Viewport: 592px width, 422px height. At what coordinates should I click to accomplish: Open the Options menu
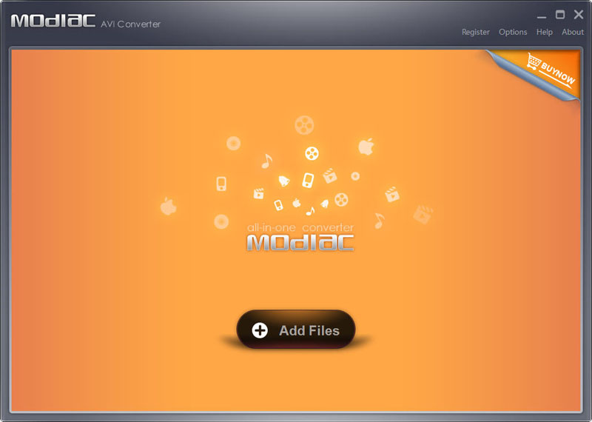click(513, 32)
